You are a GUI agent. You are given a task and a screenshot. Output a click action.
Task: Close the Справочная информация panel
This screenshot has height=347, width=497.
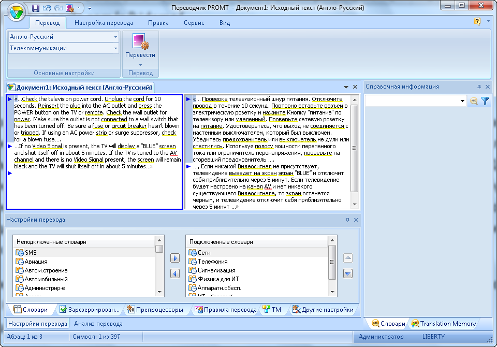(488, 86)
